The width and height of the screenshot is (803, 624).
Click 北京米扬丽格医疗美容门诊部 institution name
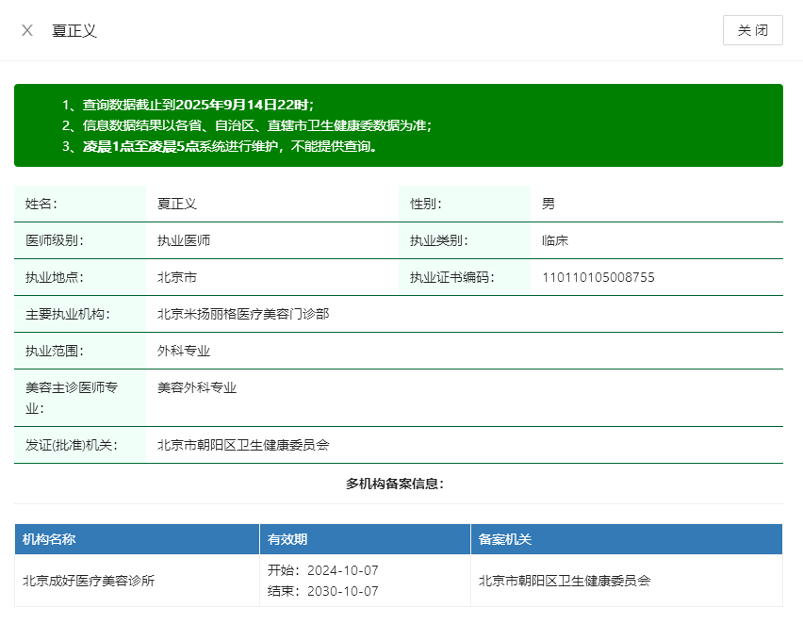click(243, 314)
